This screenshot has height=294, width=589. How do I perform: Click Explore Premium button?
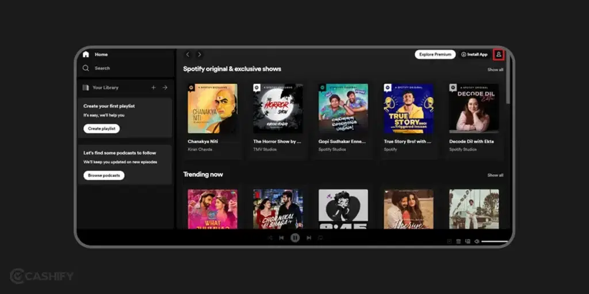[x=435, y=55]
